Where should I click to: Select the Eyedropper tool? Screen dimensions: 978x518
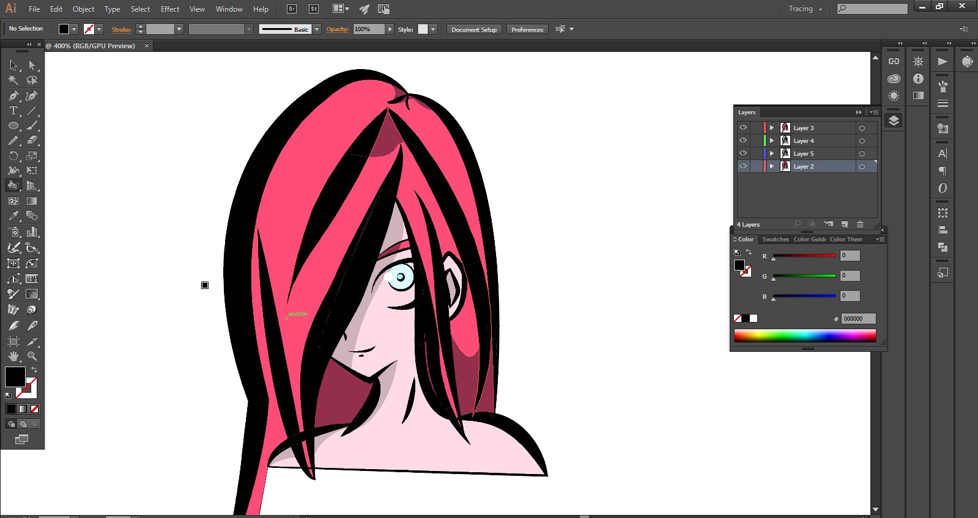(x=13, y=216)
